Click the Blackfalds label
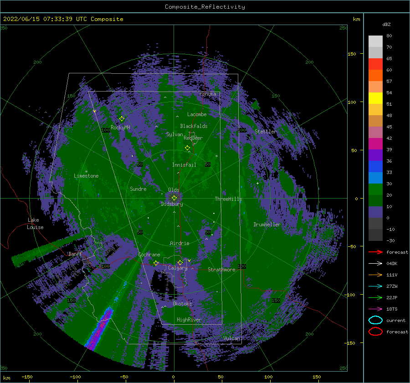Viewport: 410px width, 383px height. tap(194, 126)
